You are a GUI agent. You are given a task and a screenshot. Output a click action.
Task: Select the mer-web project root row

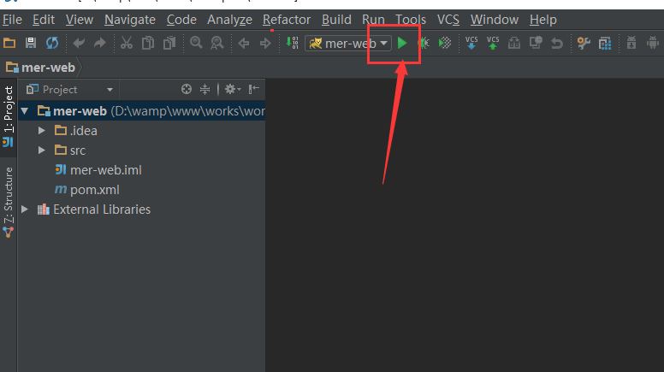click(141, 111)
